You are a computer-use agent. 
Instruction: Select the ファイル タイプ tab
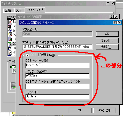coord(35,10)
